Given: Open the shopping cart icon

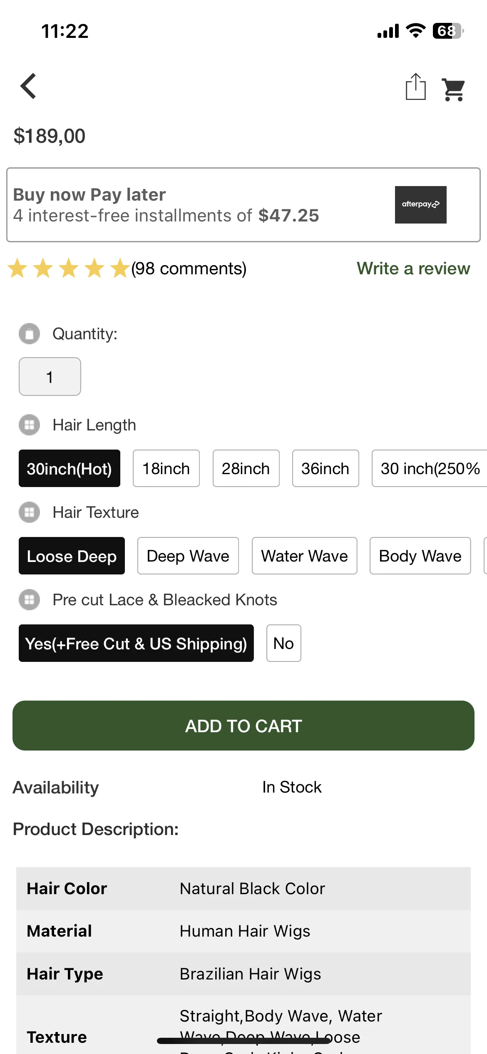Looking at the screenshot, I should 453,89.
